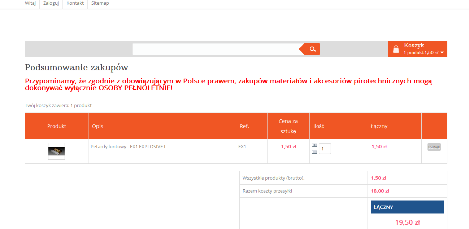Viewport: 469px width, 229px height.
Task: Click the 19,50 zł total amount
Action: tap(407, 223)
